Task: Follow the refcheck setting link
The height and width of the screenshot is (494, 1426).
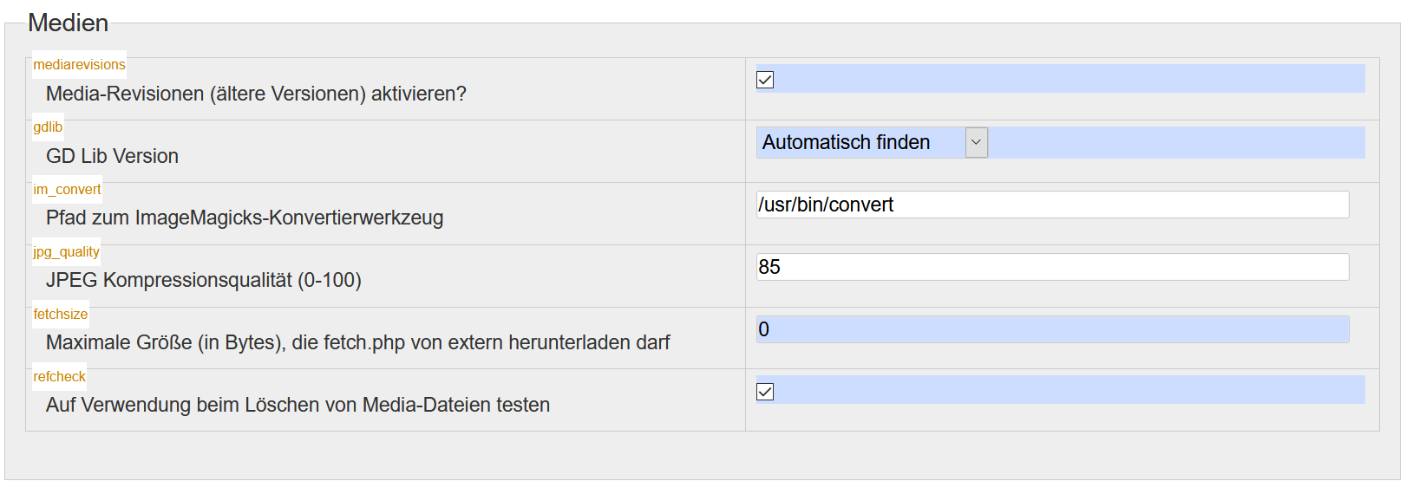Action: click(x=59, y=377)
